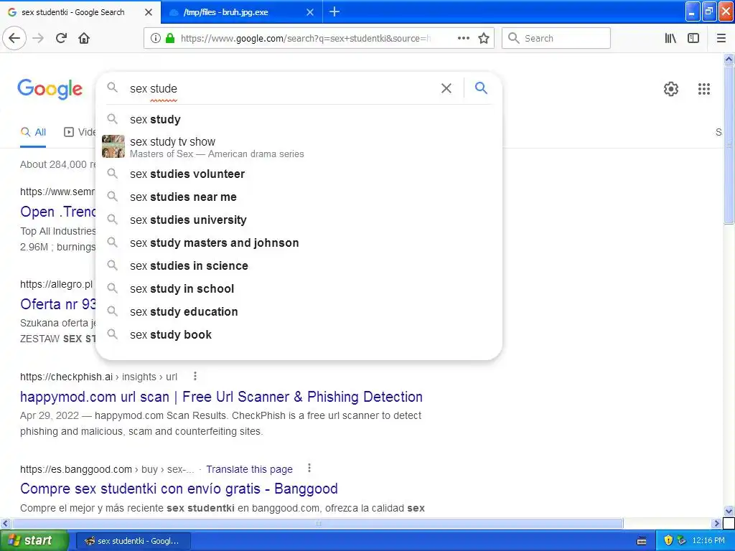Click the Masters of Sex thumbnail

113,146
